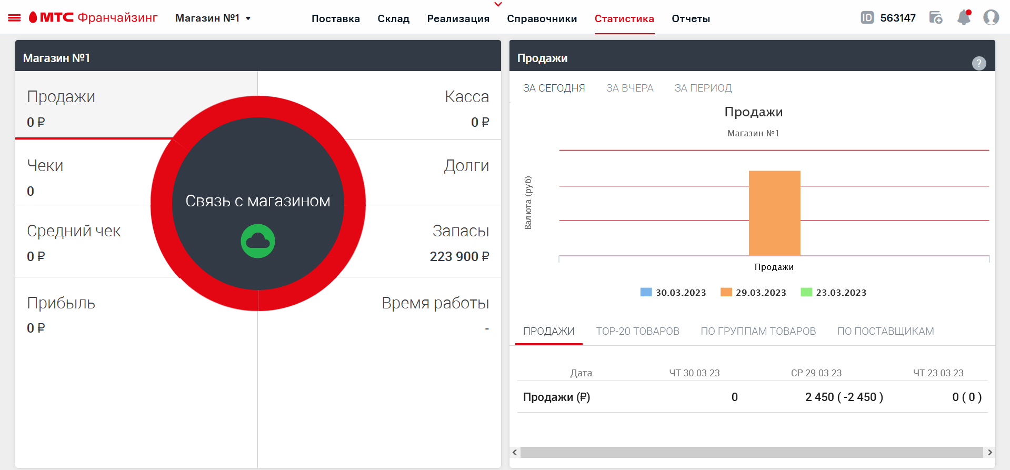Click the ID badge icon
The width and height of the screenshot is (1010, 470).
point(867,18)
